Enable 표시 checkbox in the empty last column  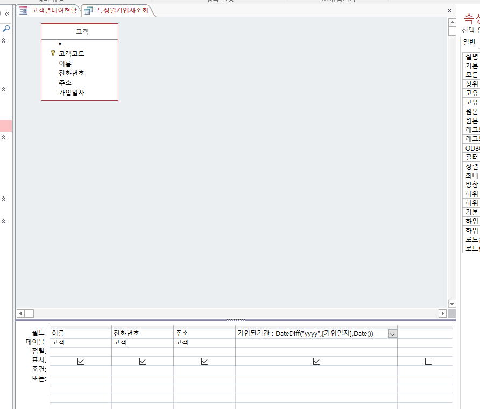428,362
